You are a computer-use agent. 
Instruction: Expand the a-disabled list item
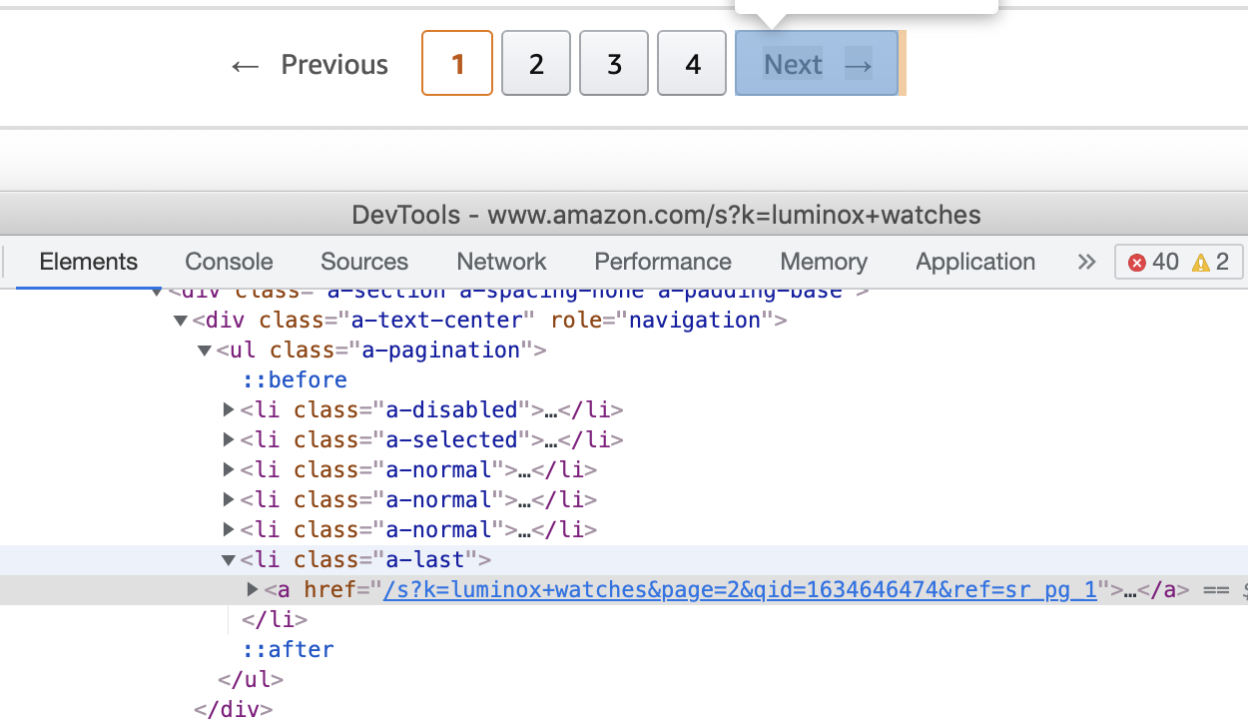(230, 409)
